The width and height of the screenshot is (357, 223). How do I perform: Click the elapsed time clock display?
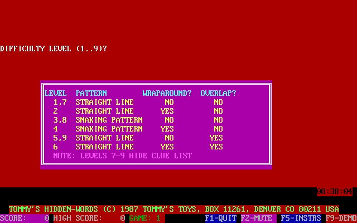point(335,191)
